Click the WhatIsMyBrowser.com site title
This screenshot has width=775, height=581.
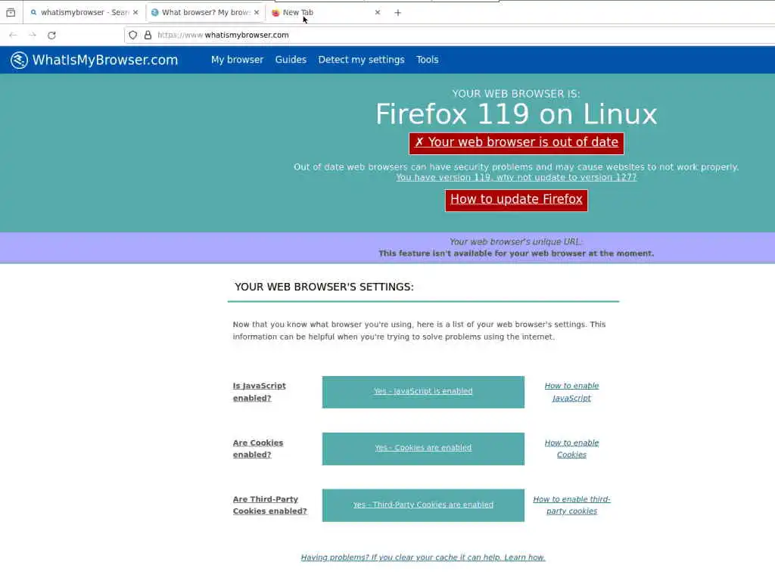coord(104,61)
